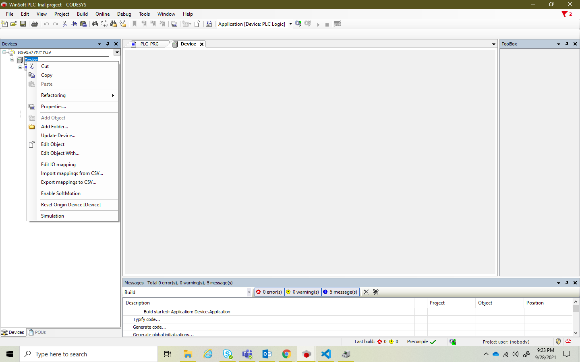Open the Debug menu
The width and height of the screenshot is (580, 362).
point(124,14)
